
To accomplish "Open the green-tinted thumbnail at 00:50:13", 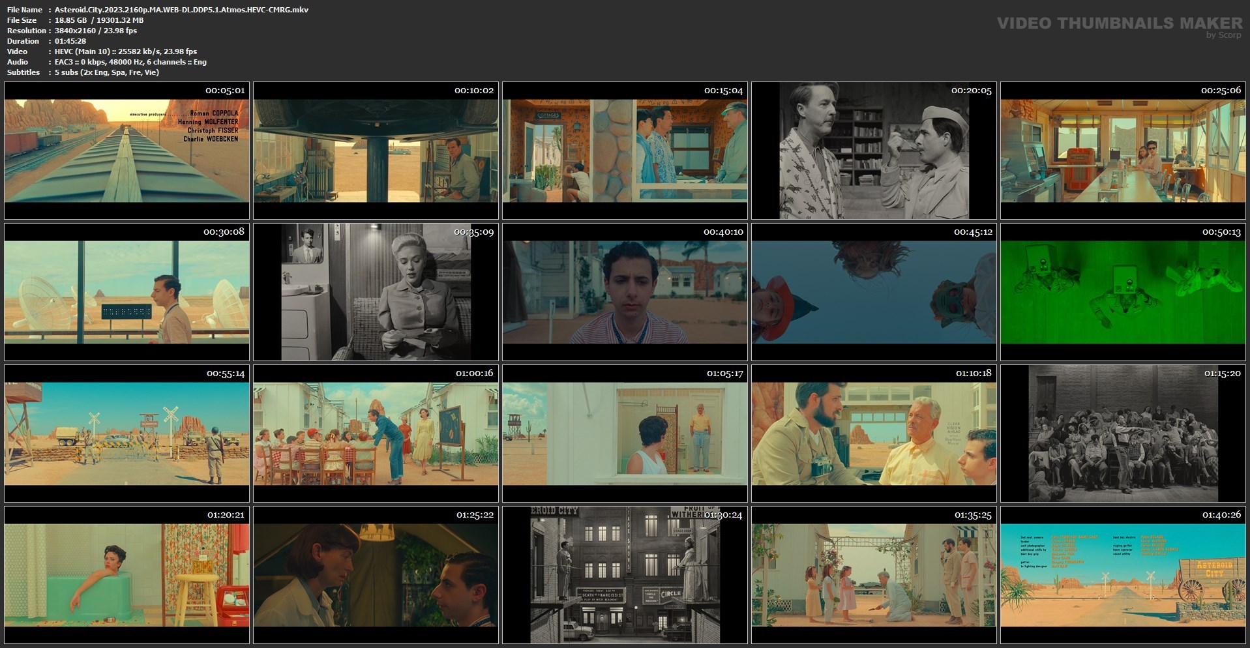I will coord(1123,292).
